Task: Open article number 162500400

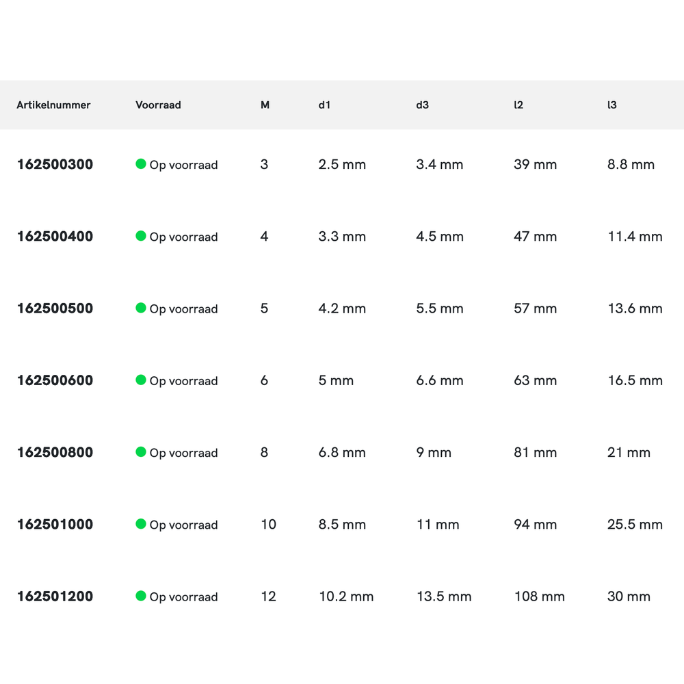Action: point(55,237)
